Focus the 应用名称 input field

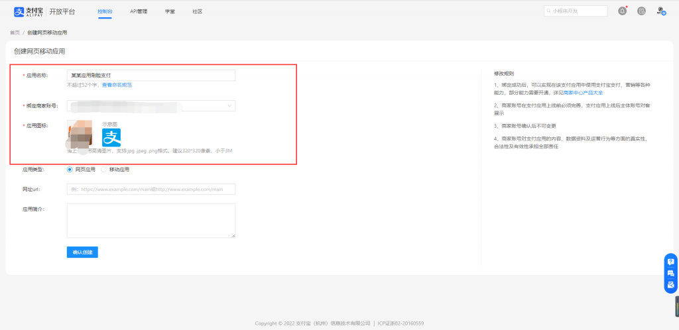(151, 76)
